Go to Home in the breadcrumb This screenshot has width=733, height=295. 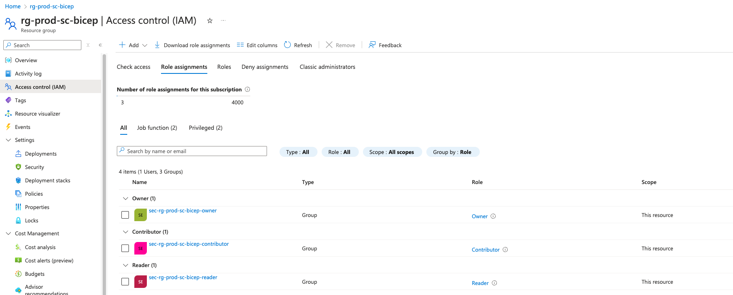click(x=13, y=6)
